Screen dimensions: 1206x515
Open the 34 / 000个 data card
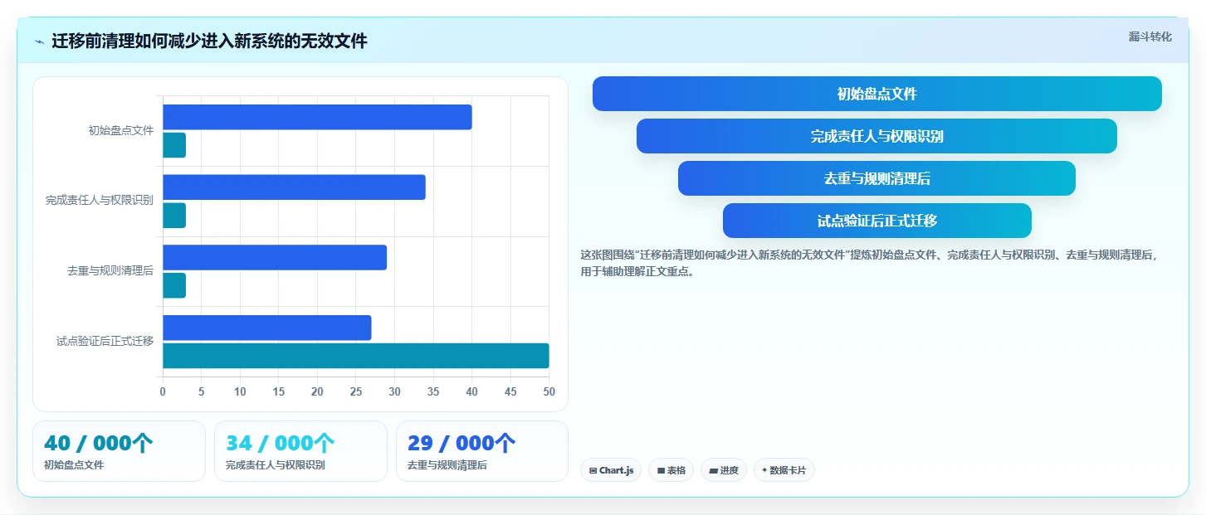(x=300, y=451)
